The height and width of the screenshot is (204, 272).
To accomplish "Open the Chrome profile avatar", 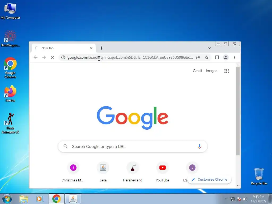I will [x=226, y=57].
